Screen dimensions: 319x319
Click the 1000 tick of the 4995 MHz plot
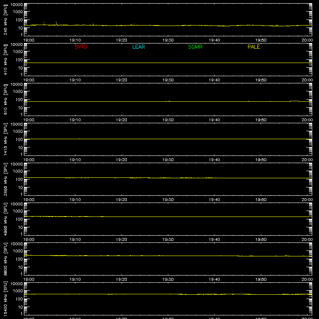[18, 211]
